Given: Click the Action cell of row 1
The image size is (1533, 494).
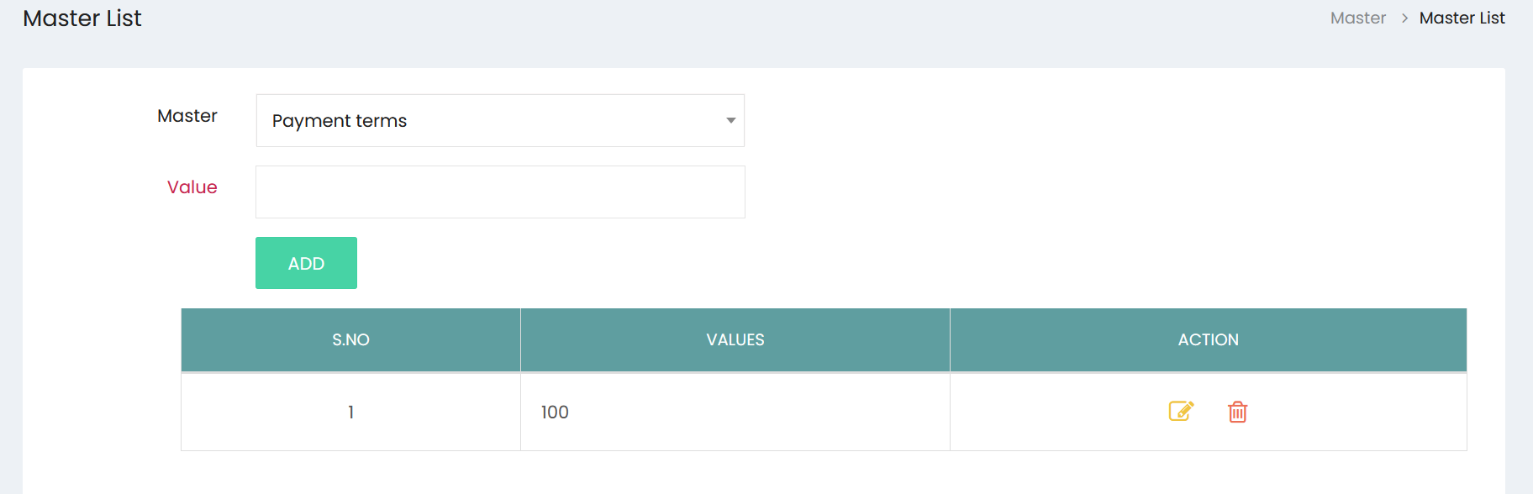Looking at the screenshot, I should 1208,413.
